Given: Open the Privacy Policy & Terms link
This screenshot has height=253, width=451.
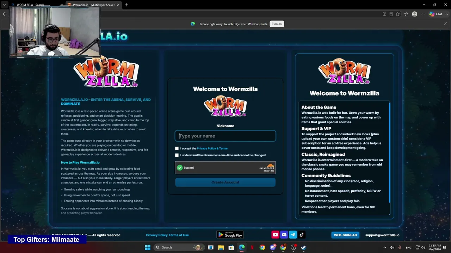Looking at the screenshot, I should point(212,148).
